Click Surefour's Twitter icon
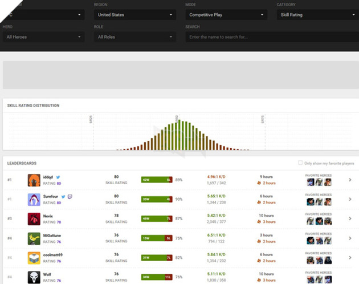This screenshot has width=359, height=284. [x=63, y=197]
